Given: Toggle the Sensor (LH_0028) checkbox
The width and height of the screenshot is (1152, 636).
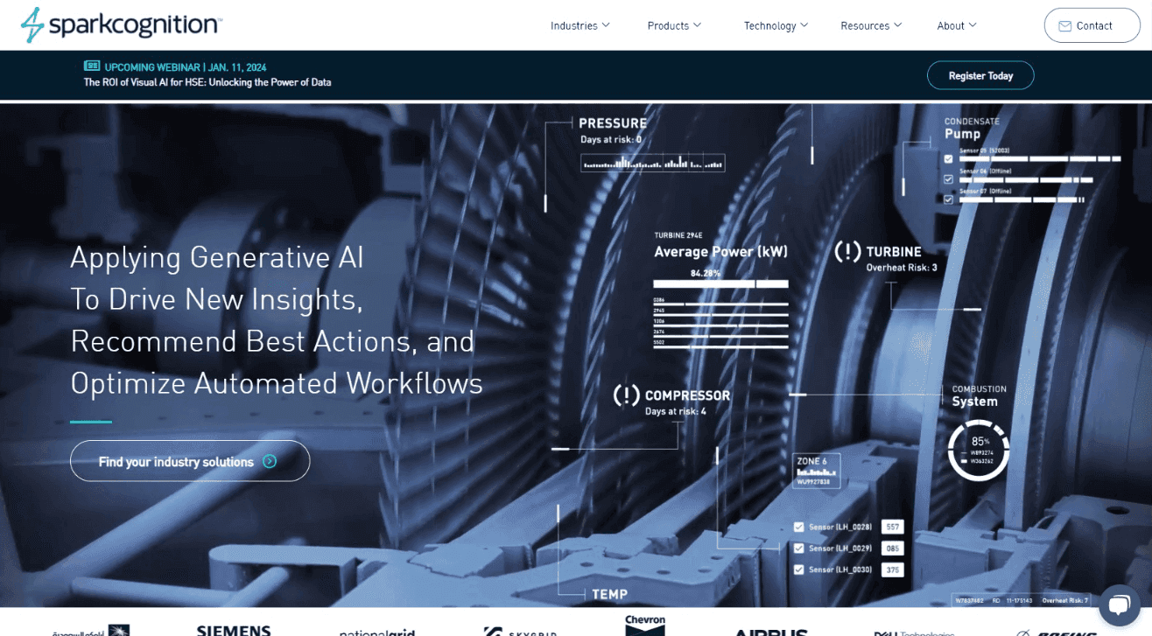Looking at the screenshot, I should point(798,527).
